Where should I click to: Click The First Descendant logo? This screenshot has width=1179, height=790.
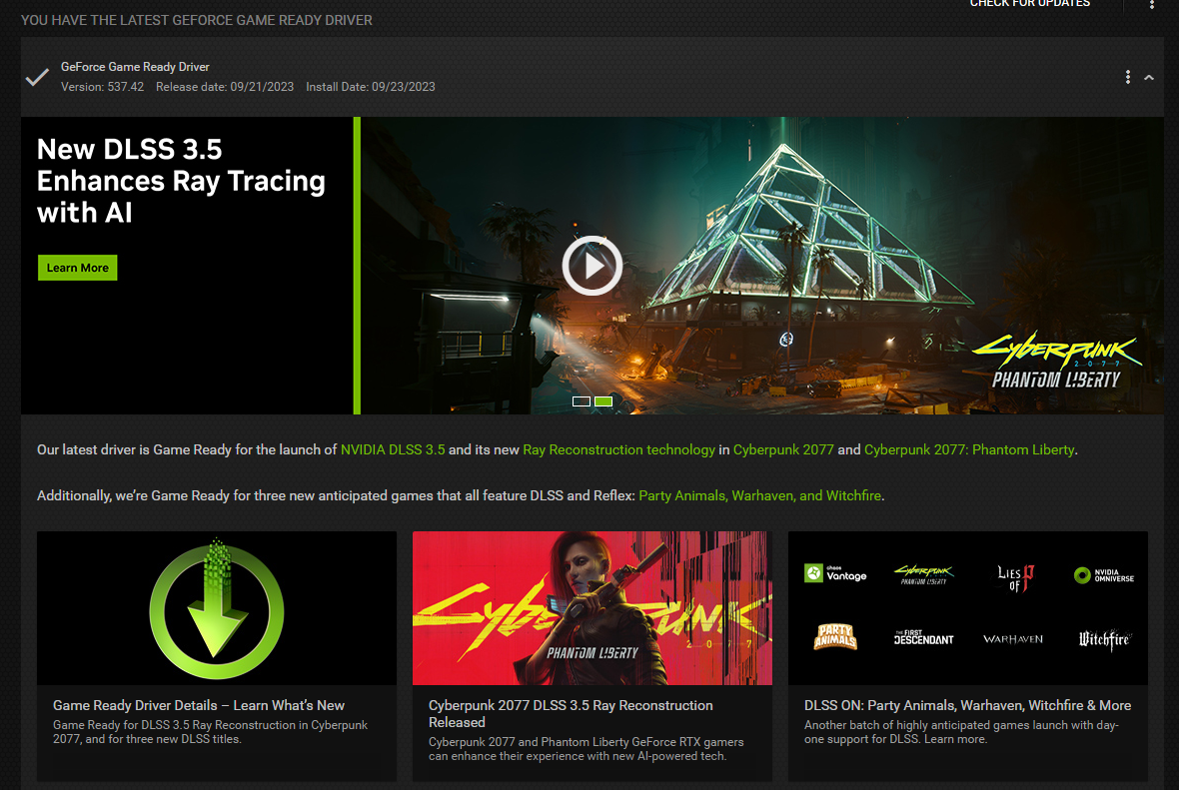point(924,637)
